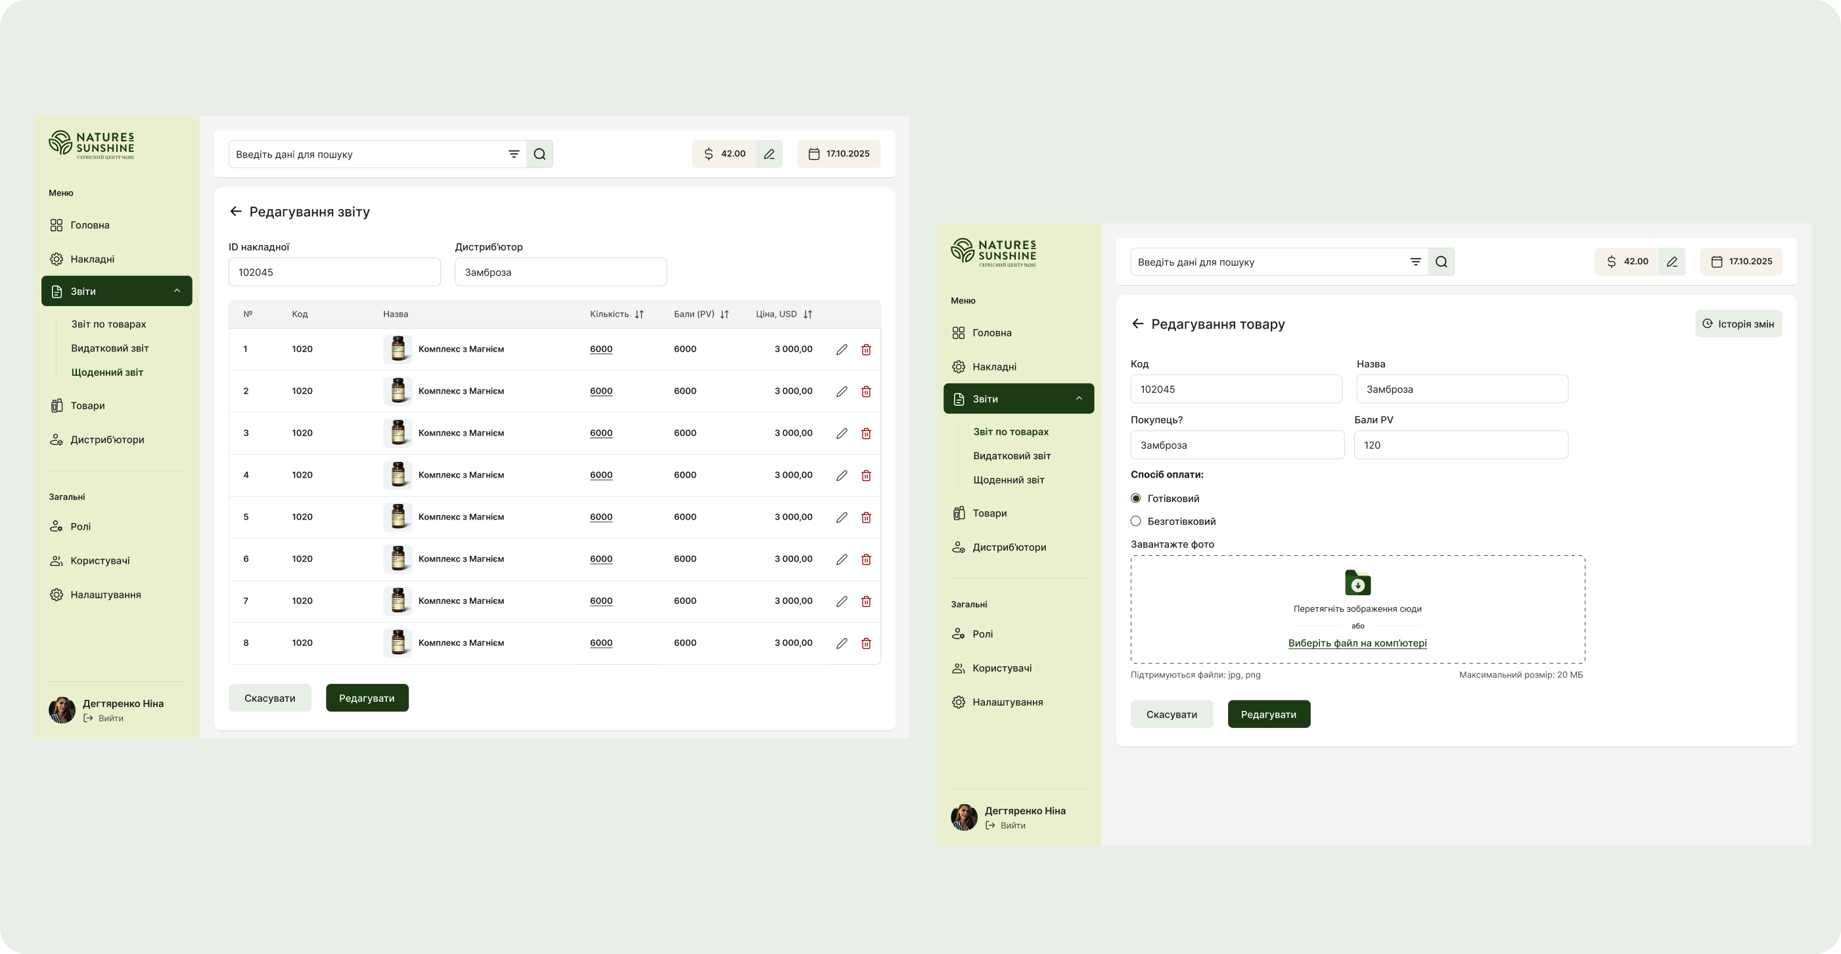
Task: Click pencil icon next to 42.00 in left panel
Action: pos(769,154)
